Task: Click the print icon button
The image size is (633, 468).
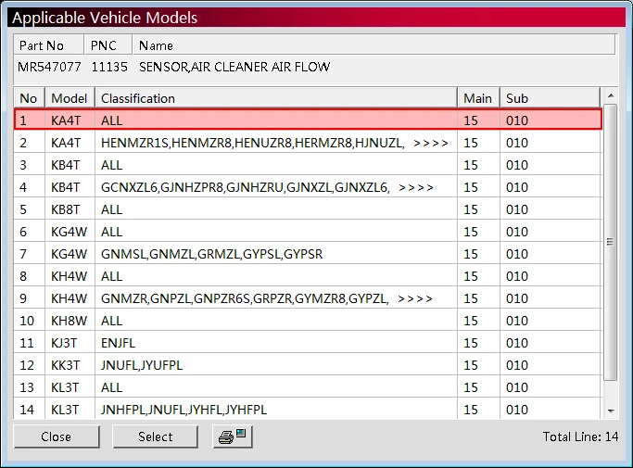Action: tap(233, 436)
